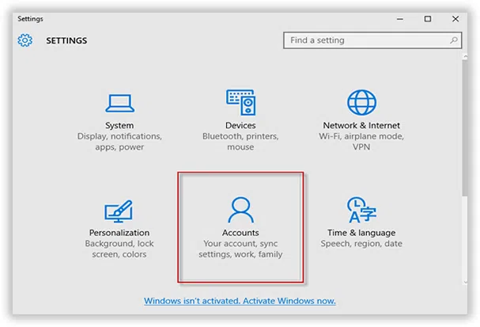
Task: Click the 'System' category label
Action: [119, 125]
